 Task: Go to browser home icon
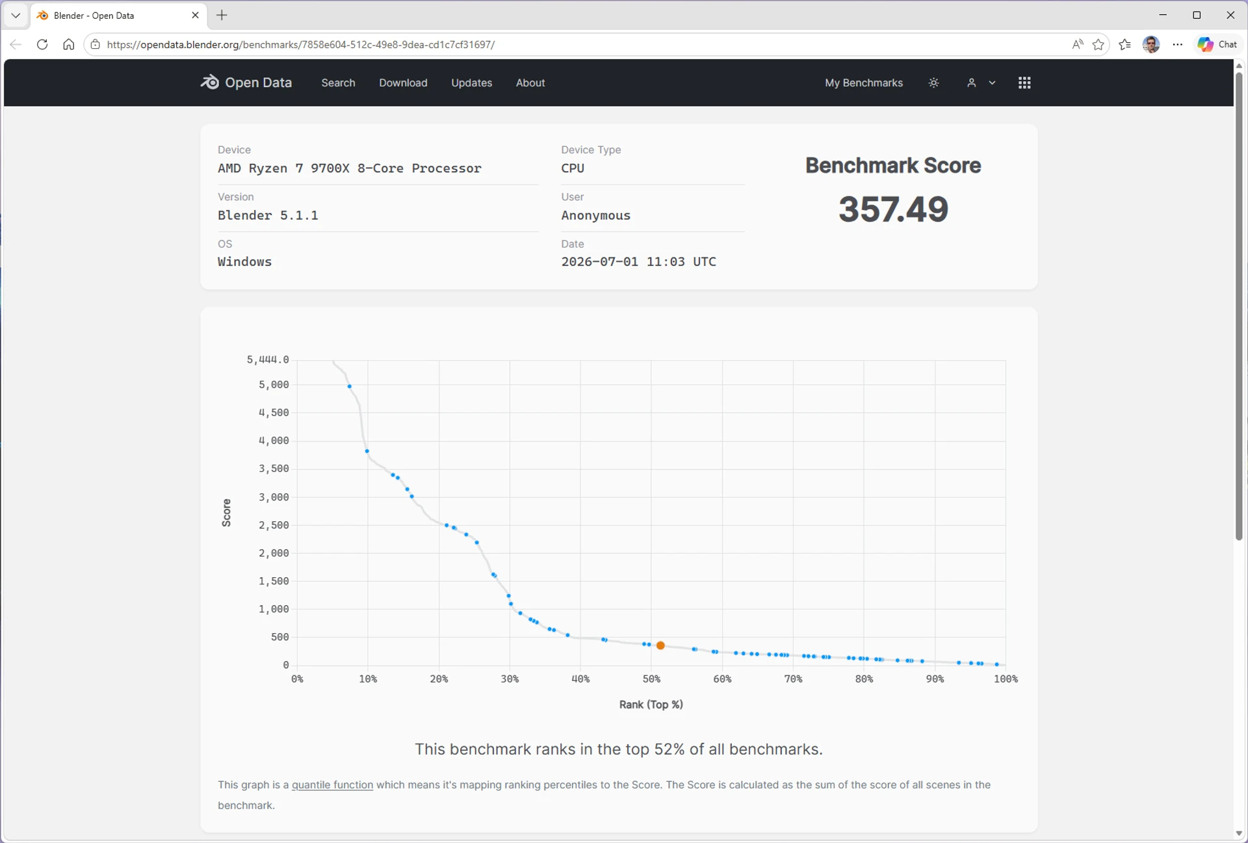click(x=68, y=44)
